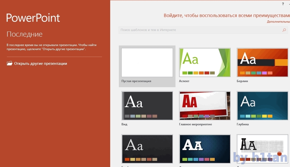This screenshot has width=290, height=167.
Task: Click the leftmost green swatch in Аспект preview
Action: click(x=185, y=73)
